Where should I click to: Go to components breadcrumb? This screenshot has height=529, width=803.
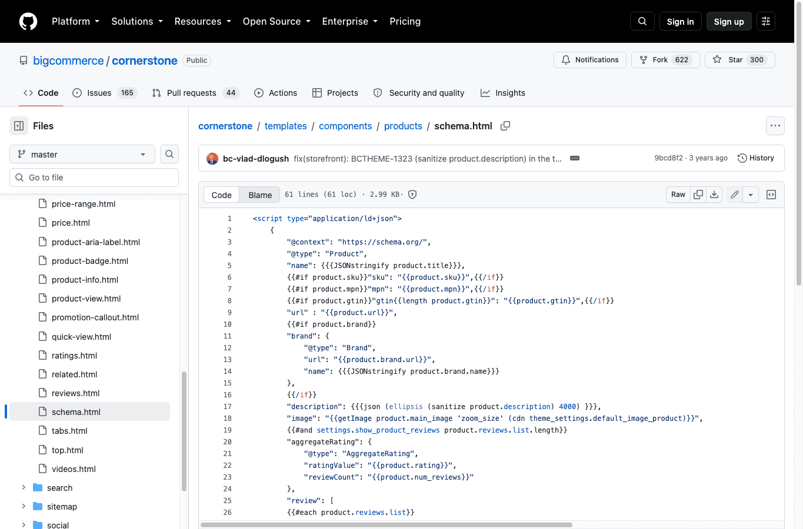pyautogui.click(x=345, y=126)
